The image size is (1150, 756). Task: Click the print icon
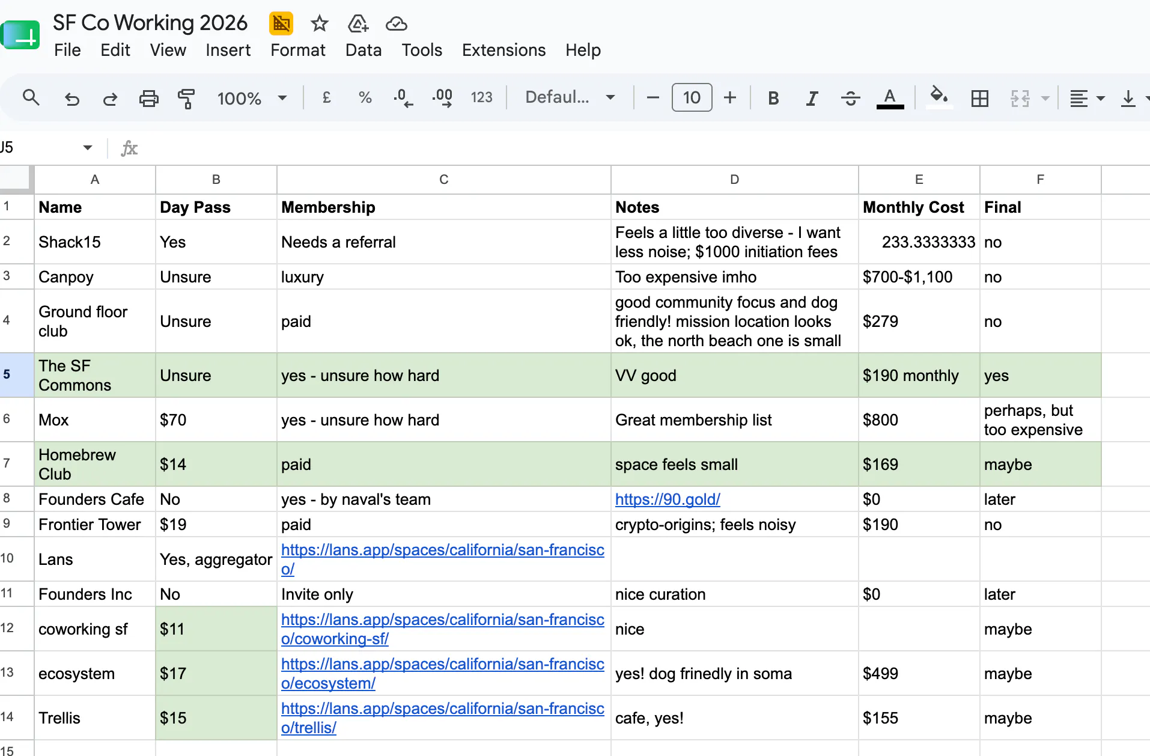148,98
